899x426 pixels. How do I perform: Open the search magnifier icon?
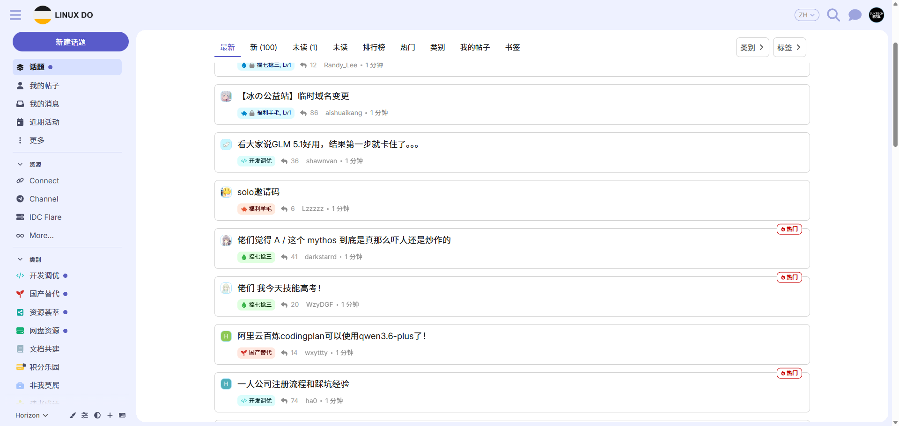pos(833,15)
